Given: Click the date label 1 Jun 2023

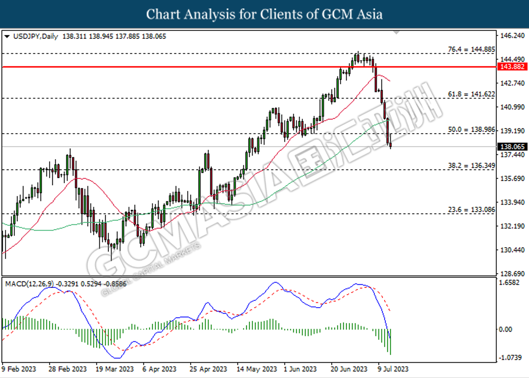Looking at the screenshot, I should pyautogui.click(x=300, y=369).
